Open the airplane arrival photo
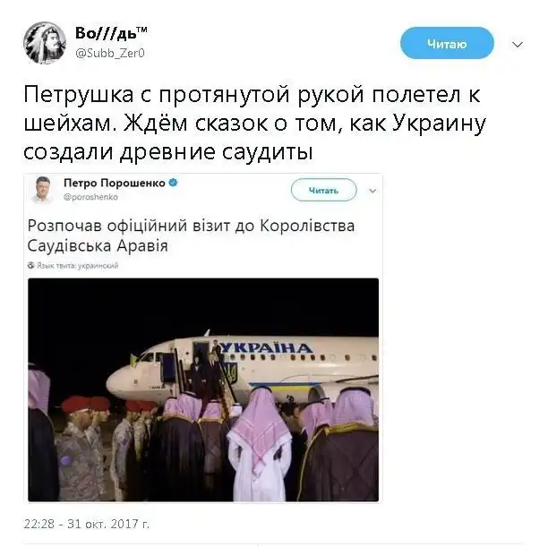Viewport: 548px width, 547px height. click(203, 389)
